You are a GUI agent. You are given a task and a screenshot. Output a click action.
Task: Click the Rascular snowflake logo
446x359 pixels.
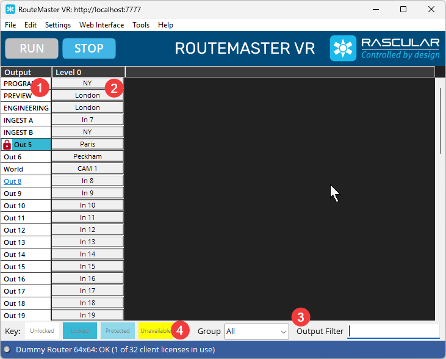343,48
